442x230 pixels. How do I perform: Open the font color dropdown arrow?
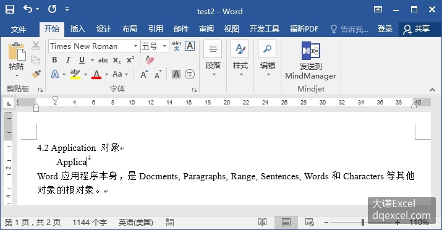point(106,74)
